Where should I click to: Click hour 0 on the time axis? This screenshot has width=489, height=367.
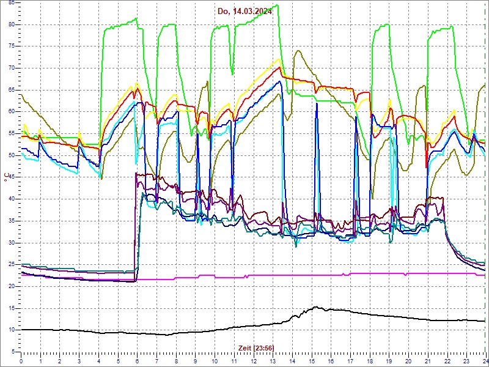click(x=21, y=360)
